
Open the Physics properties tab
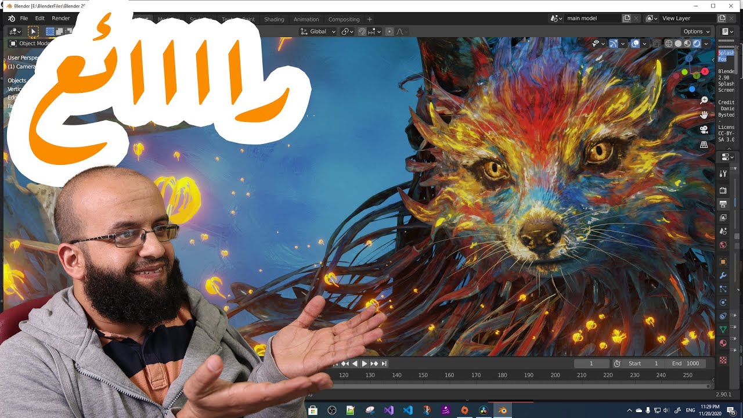(723, 302)
